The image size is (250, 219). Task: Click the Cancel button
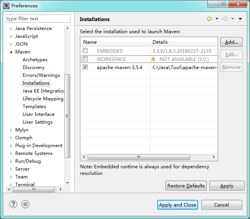[222, 205]
